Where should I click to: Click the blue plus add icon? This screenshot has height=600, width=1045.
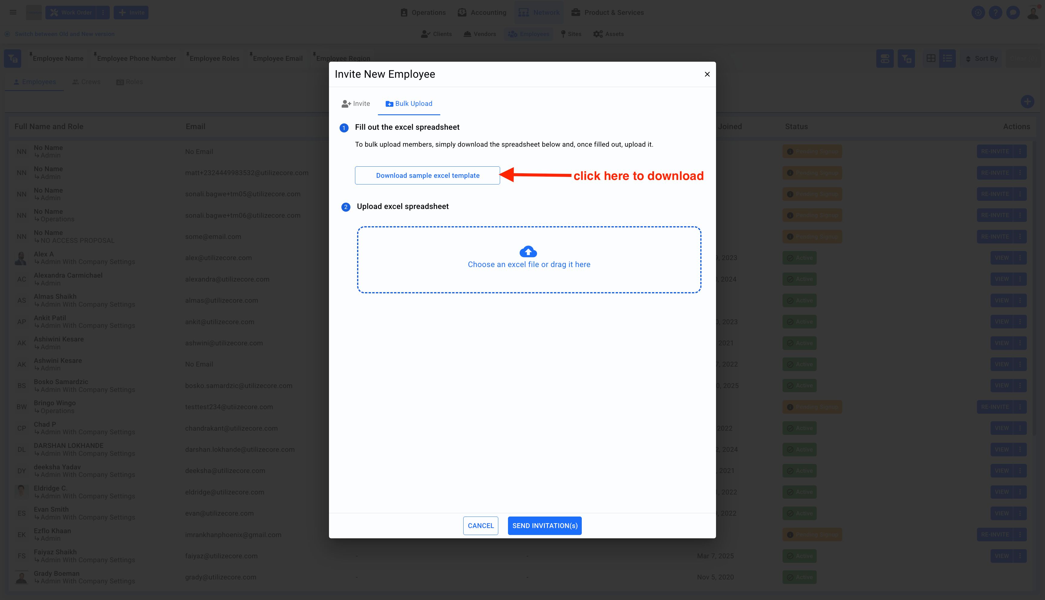1027,102
